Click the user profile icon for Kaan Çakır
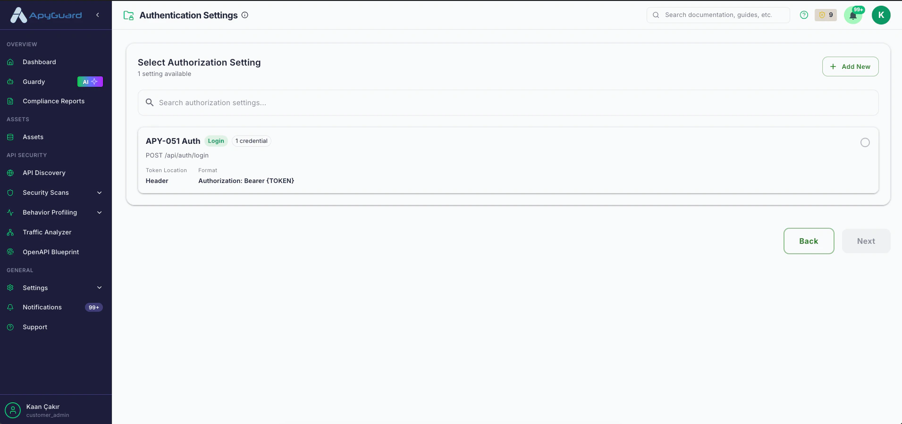Viewport: 902px width, 424px height. coord(13,410)
